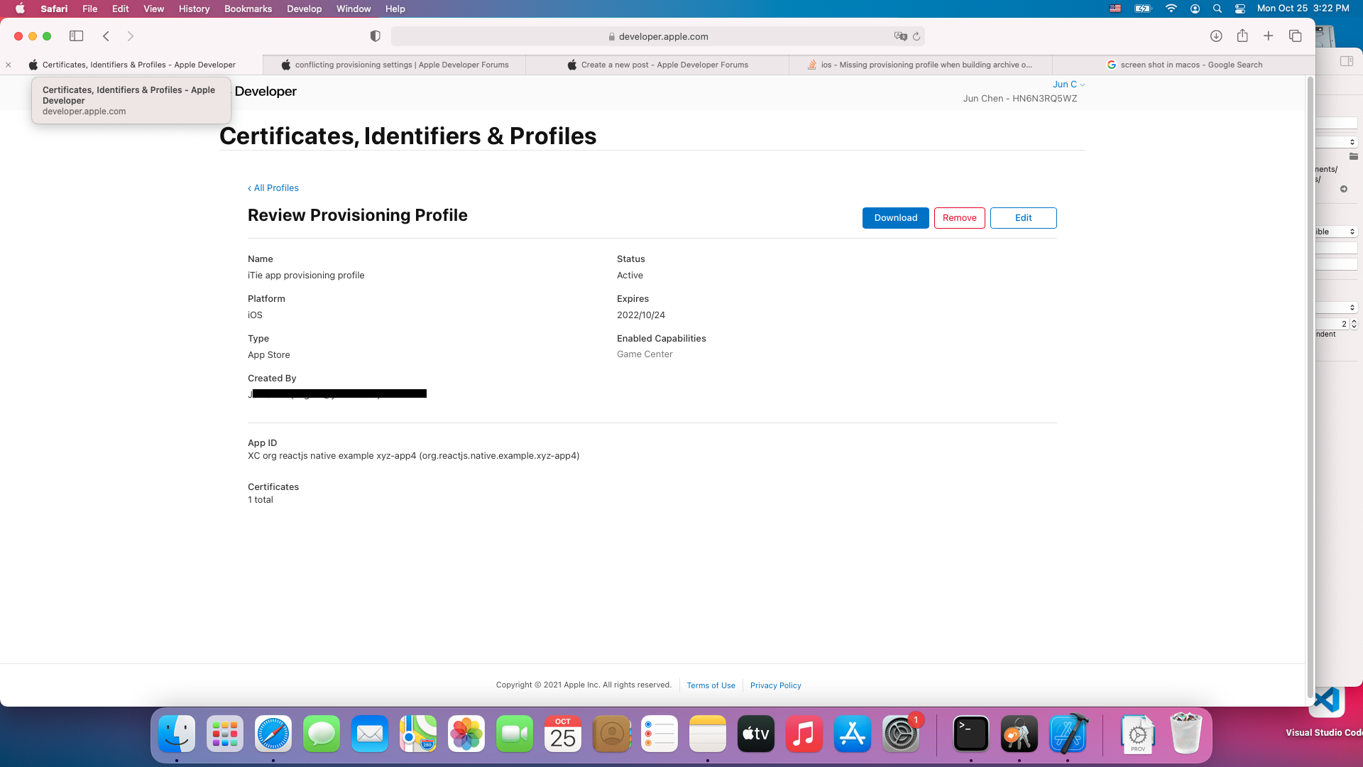The height and width of the screenshot is (767, 1363).
Task: Open Control Center in menu bar
Action: (x=1240, y=9)
